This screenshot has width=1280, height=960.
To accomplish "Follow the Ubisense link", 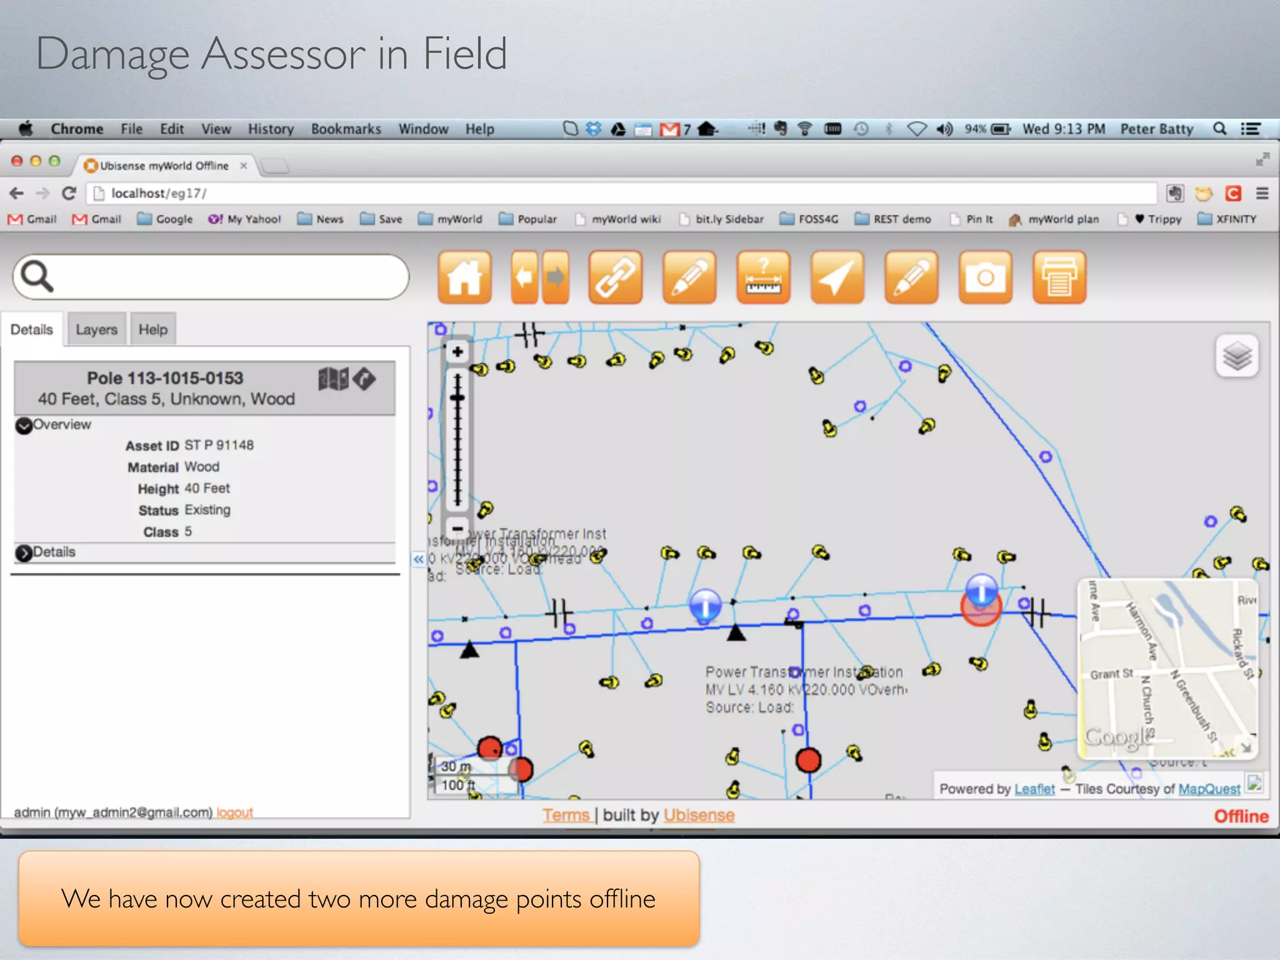I will [699, 815].
